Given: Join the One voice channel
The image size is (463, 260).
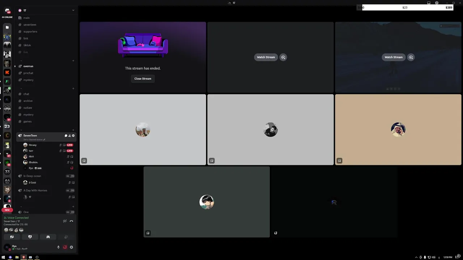Looking at the screenshot, I should click(47, 212).
